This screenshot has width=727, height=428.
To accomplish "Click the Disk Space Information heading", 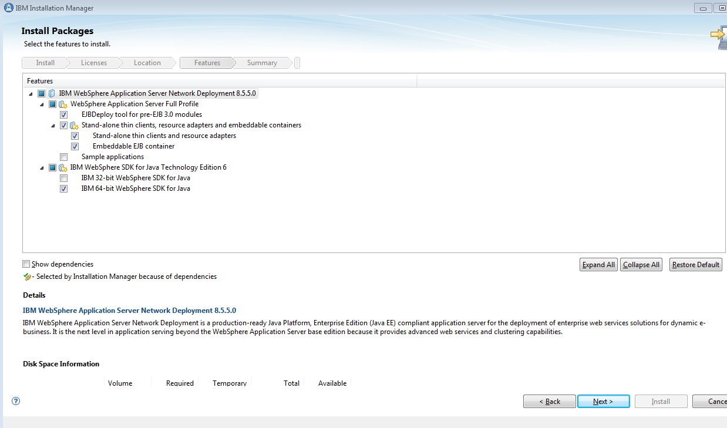I will click(61, 364).
